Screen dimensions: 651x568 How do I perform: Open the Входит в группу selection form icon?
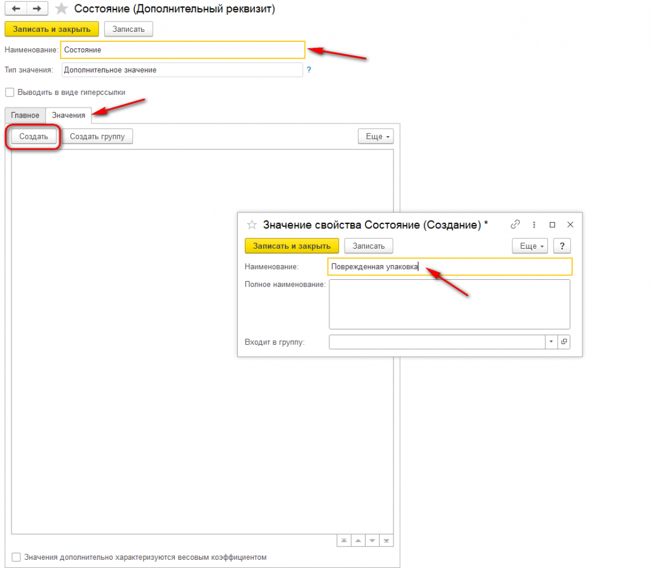point(564,342)
